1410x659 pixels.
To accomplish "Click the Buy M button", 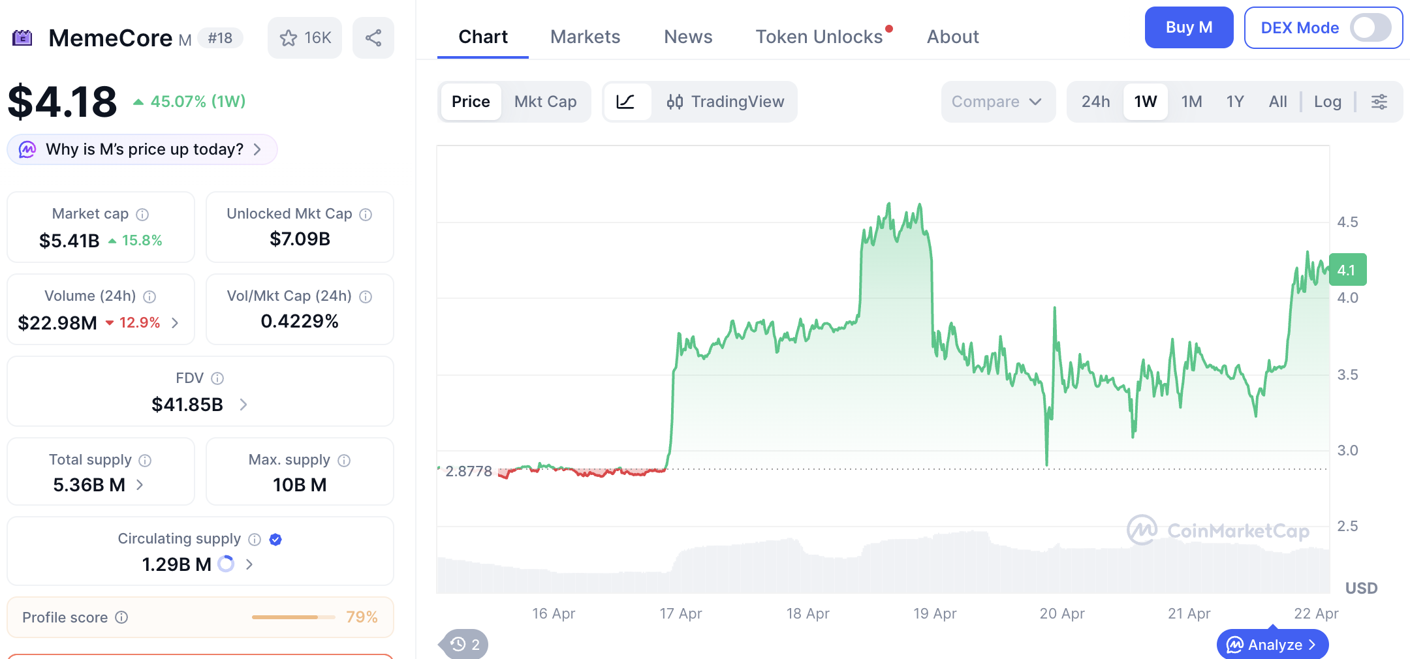I will coord(1189,27).
